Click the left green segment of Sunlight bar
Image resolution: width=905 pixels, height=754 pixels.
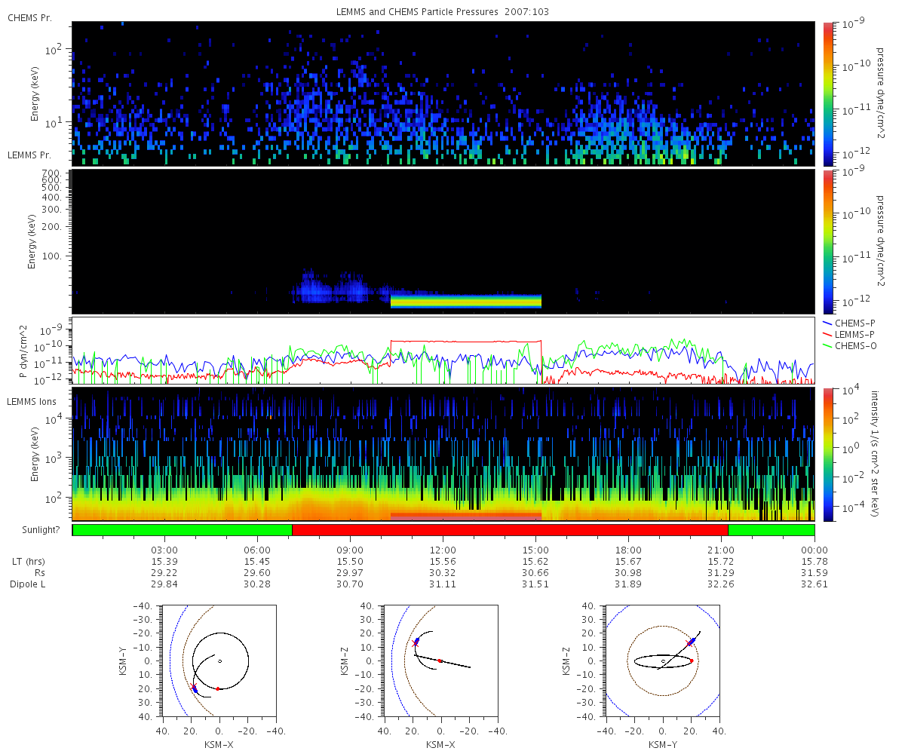pyautogui.click(x=182, y=530)
